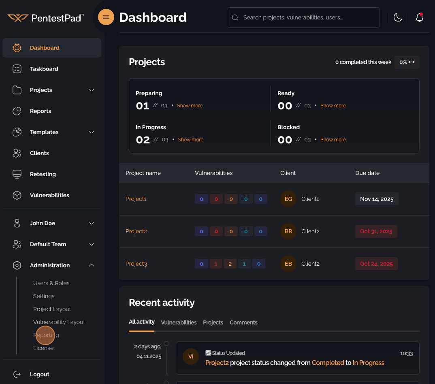Open the Taskbord icon
This screenshot has width=435, height=384.
coord(17,69)
